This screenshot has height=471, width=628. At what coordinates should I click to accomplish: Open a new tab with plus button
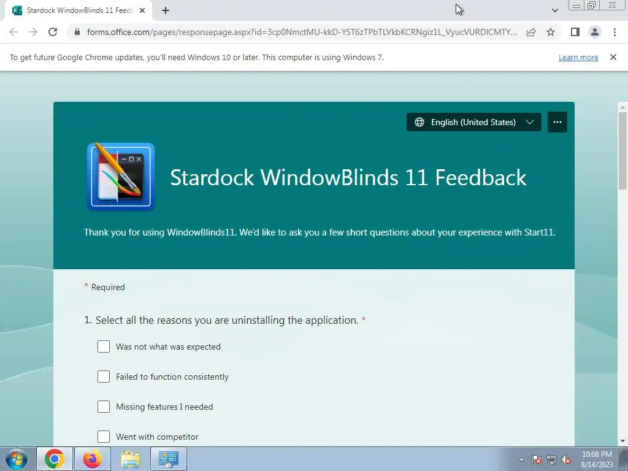166,10
